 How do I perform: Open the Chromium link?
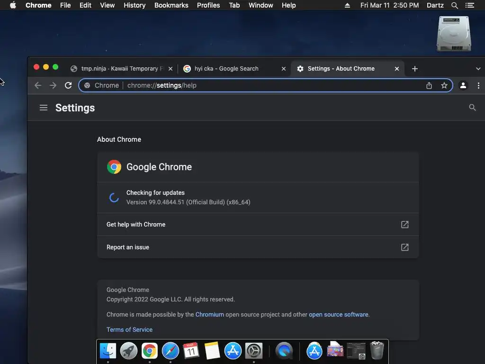pyautogui.click(x=209, y=315)
